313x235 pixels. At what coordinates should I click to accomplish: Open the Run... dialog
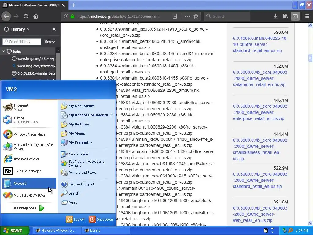tap(87, 203)
